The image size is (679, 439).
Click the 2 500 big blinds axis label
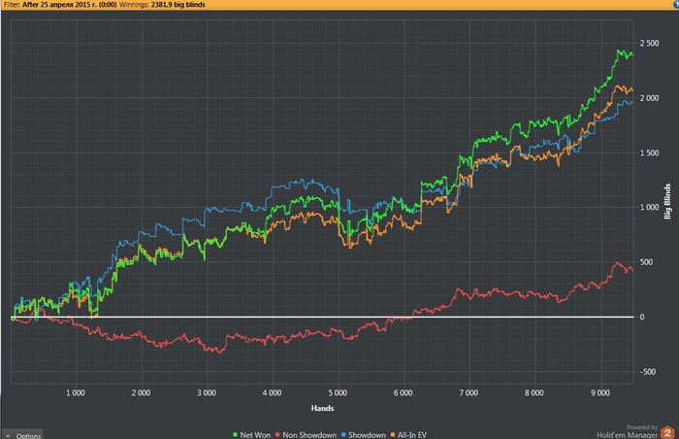tap(649, 44)
